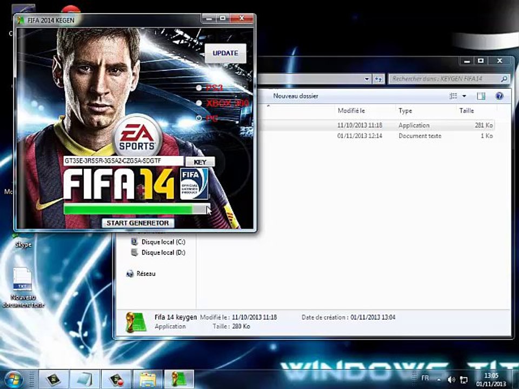Click the 01/11/2013 12:14 date cell

pos(360,136)
